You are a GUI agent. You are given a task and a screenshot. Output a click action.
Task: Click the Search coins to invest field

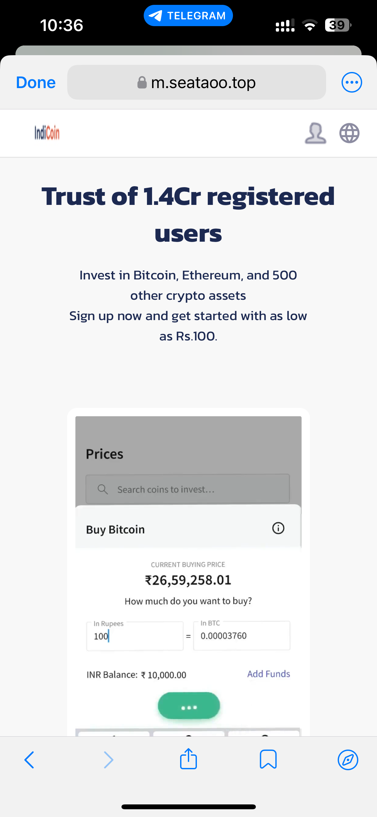[x=188, y=489]
